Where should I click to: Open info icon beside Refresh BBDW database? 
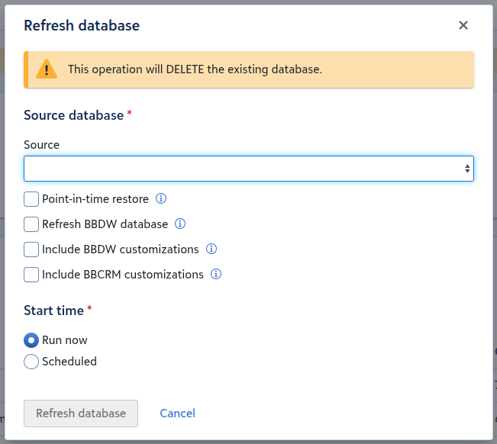tap(180, 224)
